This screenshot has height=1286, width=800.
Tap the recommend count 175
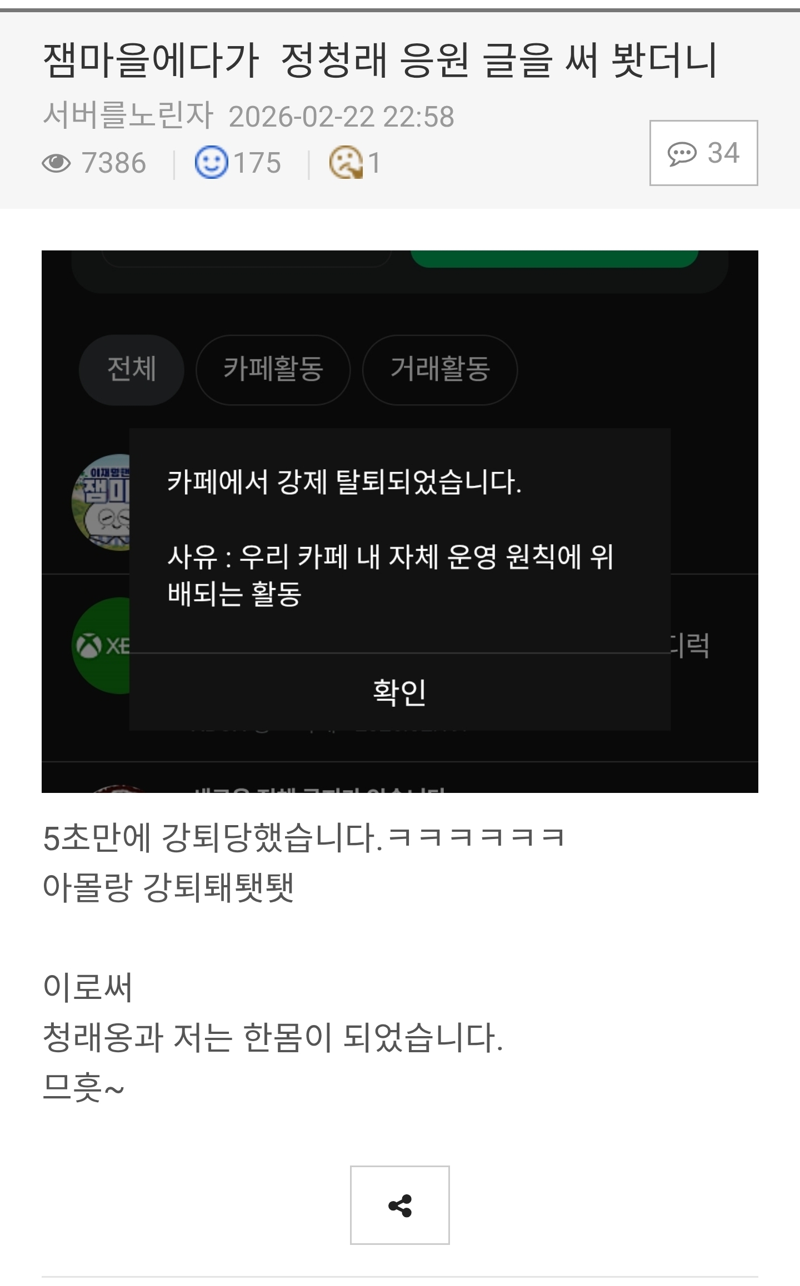(257, 163)
